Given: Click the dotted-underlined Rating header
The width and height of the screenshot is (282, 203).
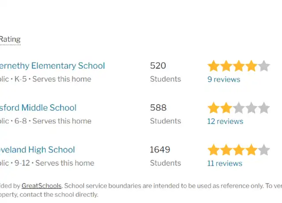Looking at the screenshot, I should [x=10, y=40].
